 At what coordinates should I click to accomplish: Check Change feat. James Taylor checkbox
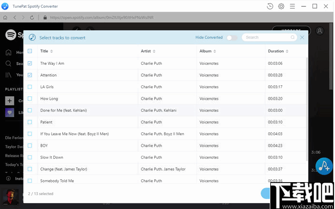click(x=30, y=169)
